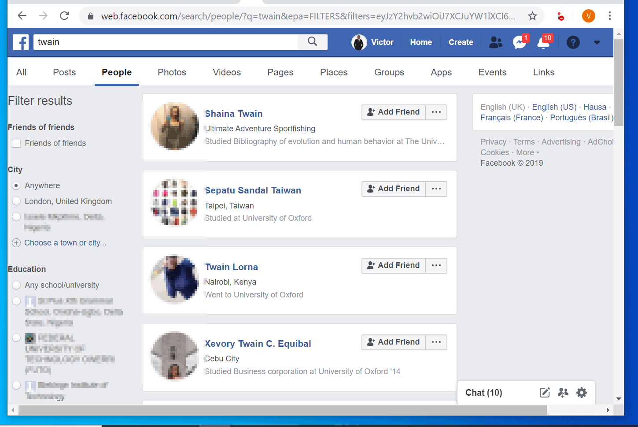
Task: Open options menu for Sepatu Sandal Taiwan
Action: [x=436, y=189]
